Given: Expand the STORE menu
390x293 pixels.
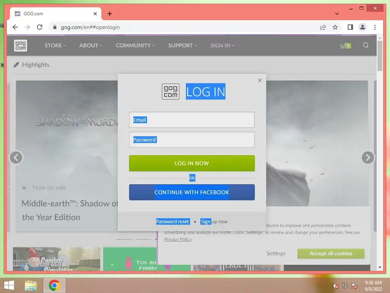Looking at the screenshot, I should (55, 45).
